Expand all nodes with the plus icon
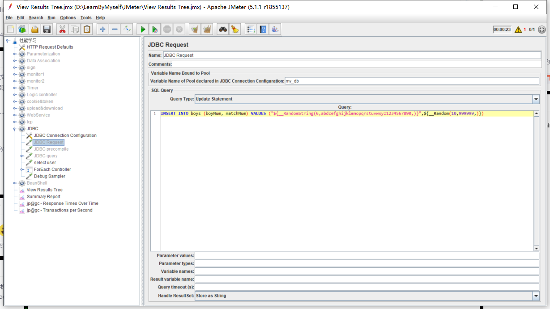 [102, 30]
